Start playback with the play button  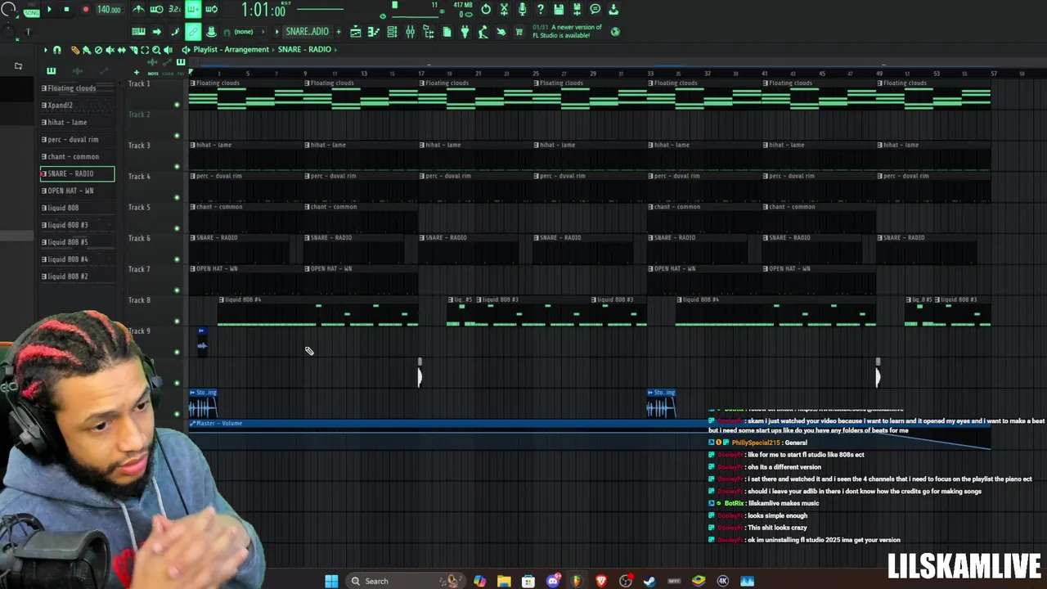click(x=49, y=9)
